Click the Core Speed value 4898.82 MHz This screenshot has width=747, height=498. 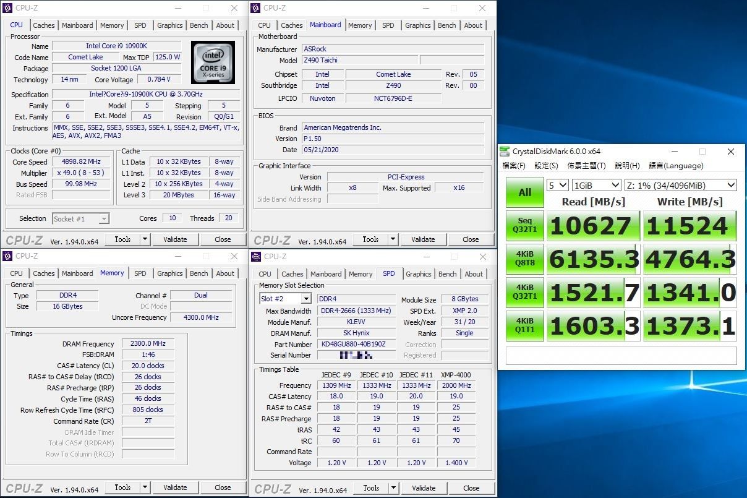82,162
